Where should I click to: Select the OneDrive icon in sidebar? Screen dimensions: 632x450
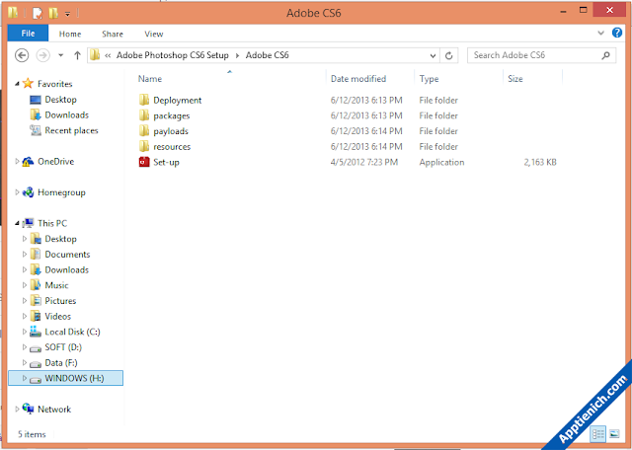pos(28,162)
